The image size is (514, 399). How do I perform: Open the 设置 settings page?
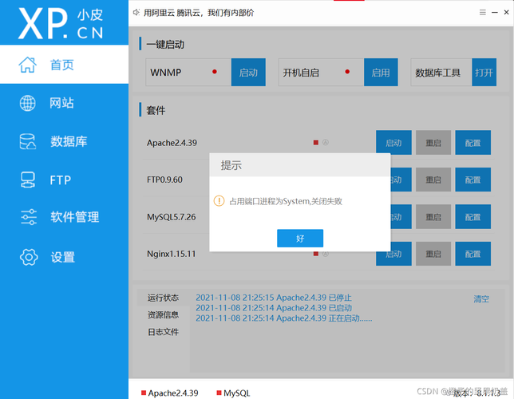pyautogui.click(x=64, y=257)
